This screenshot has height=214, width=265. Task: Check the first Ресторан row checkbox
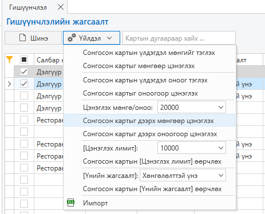(x=24, y=120)
